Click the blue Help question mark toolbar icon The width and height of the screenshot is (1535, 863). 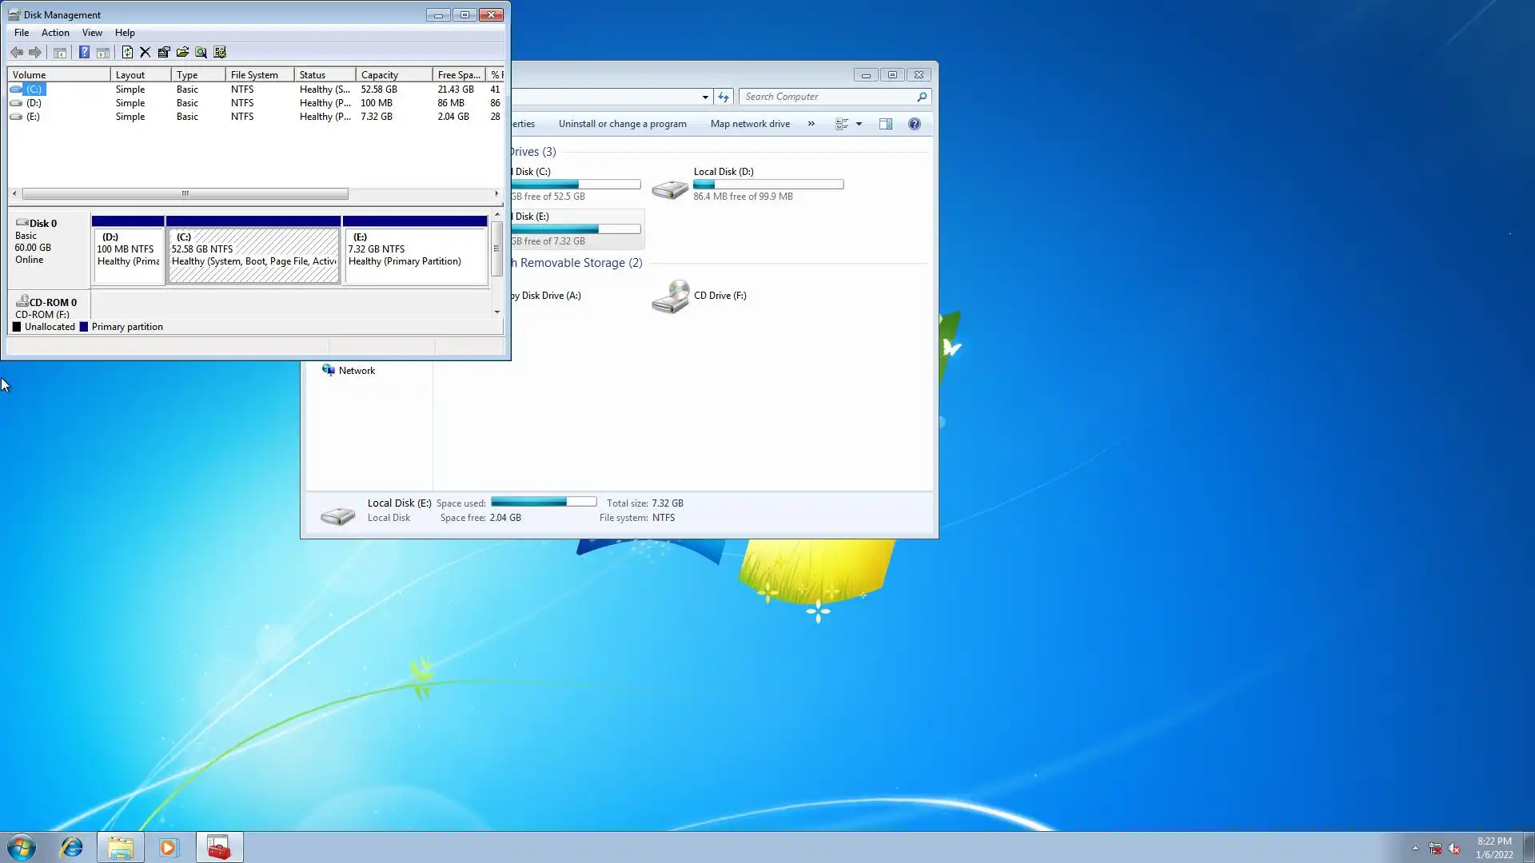[x=84, y=53]
